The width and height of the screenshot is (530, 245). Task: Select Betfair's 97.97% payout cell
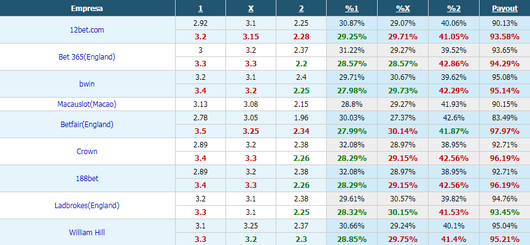[505, 131]
